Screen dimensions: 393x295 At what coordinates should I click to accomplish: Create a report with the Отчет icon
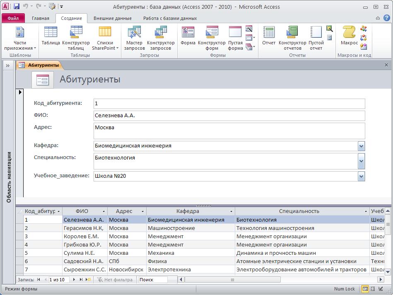tap(270, 36)
